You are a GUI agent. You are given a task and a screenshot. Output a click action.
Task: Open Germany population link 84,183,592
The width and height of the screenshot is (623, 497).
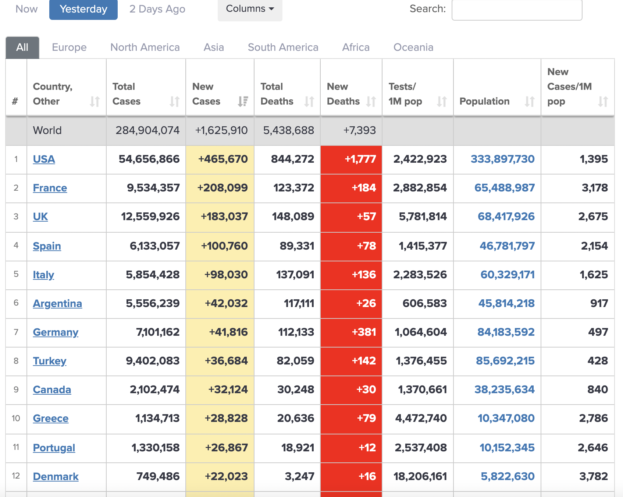(x=506, y=332)
